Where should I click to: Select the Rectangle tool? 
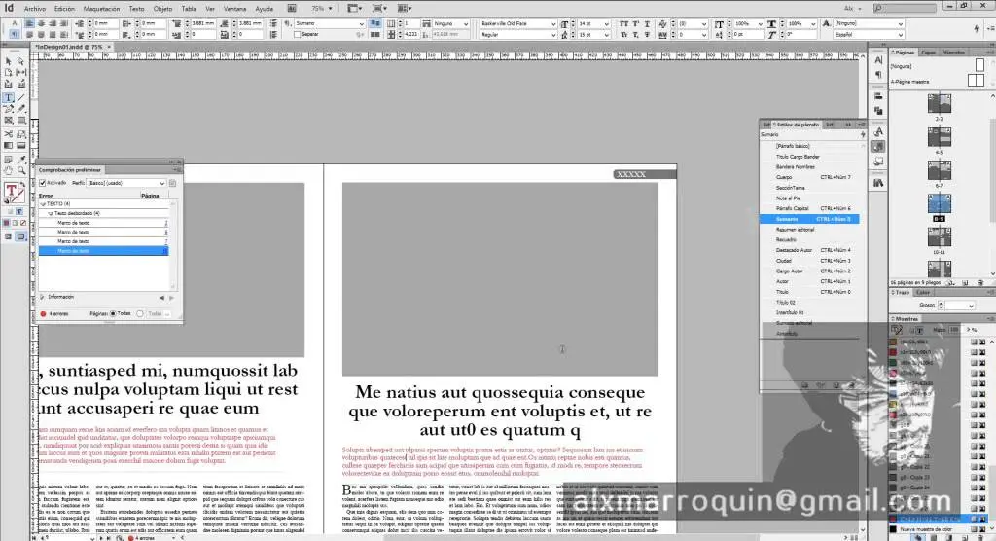pyautogui.click(x=21, y=120)
